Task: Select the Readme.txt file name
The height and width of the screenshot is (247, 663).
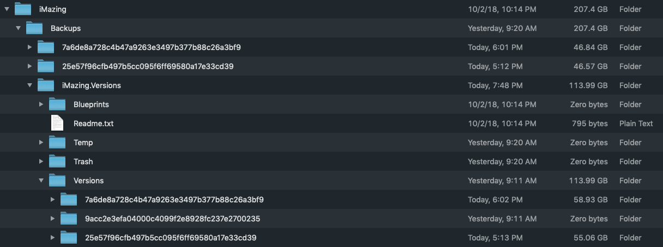Action: tap(93, 123)
